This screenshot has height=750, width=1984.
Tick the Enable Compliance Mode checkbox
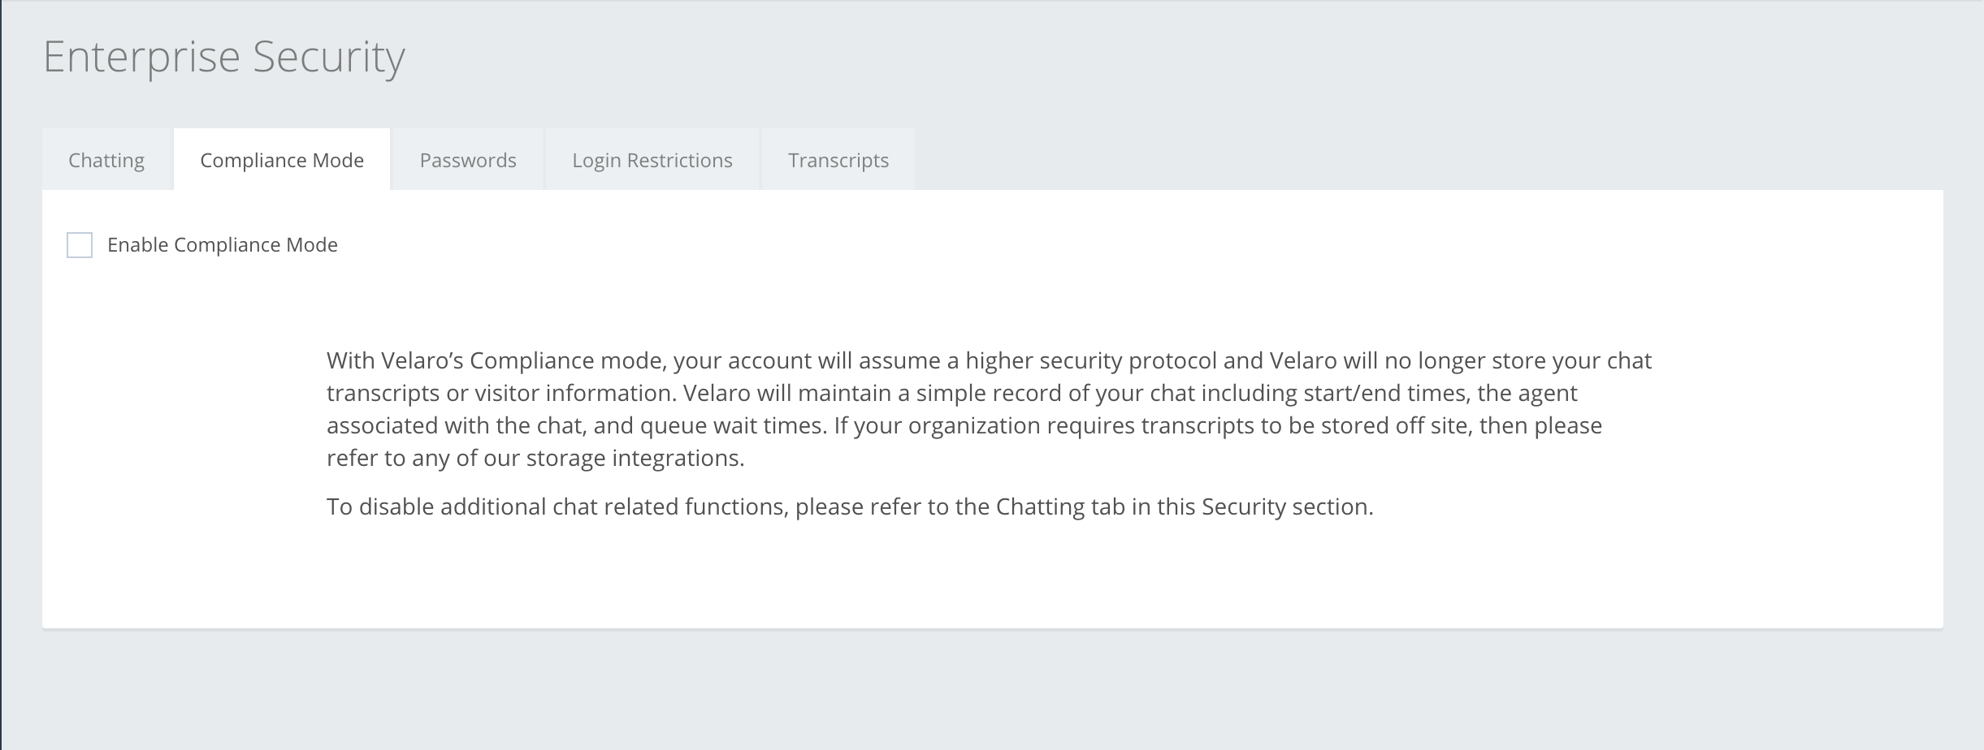coord(80,245)
